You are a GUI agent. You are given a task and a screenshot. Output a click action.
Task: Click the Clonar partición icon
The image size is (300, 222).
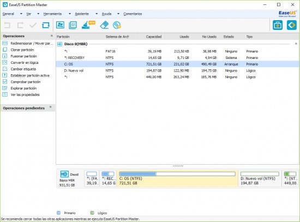(5, 50)
